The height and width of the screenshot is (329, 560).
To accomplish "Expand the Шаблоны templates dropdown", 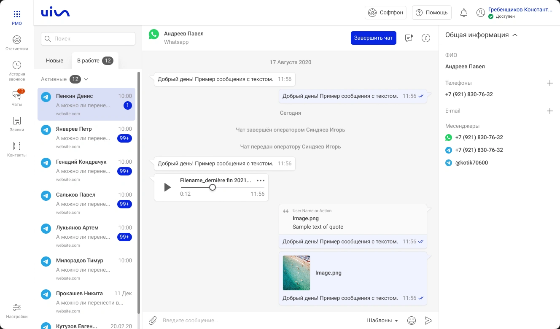I will pyautogui.click(x=382, y=321).
